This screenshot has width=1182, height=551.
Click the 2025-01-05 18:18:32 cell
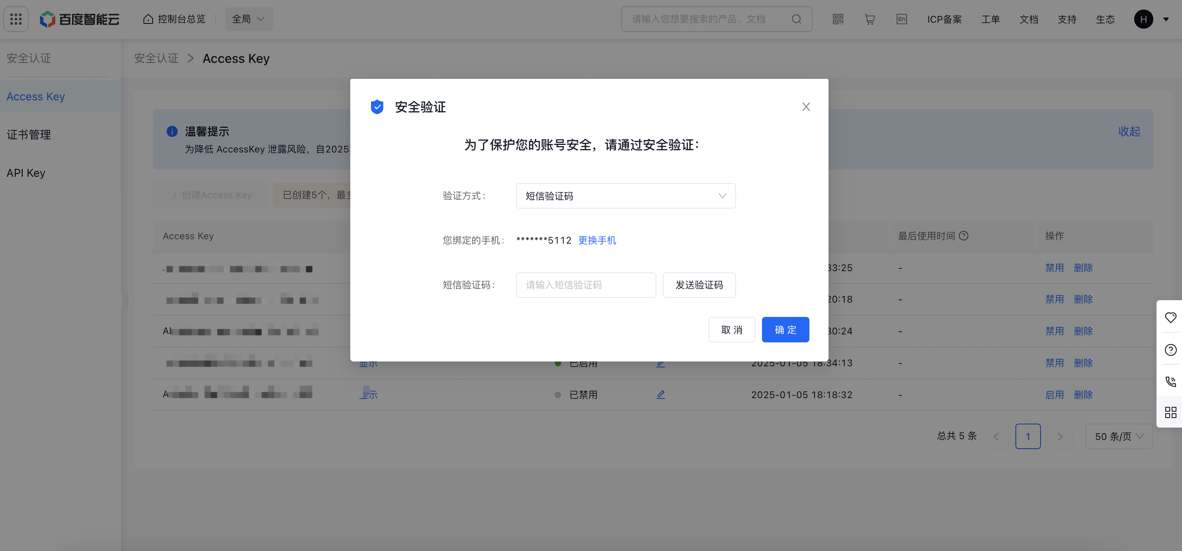(801, 395)
